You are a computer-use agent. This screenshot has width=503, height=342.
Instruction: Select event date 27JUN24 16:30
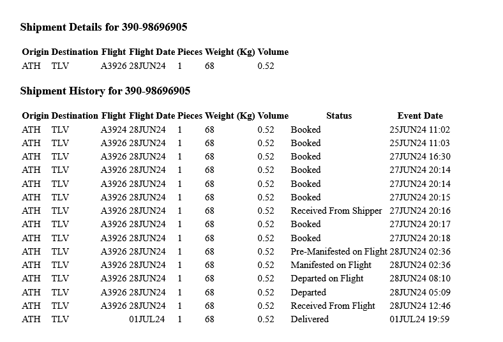click(419, 156)
